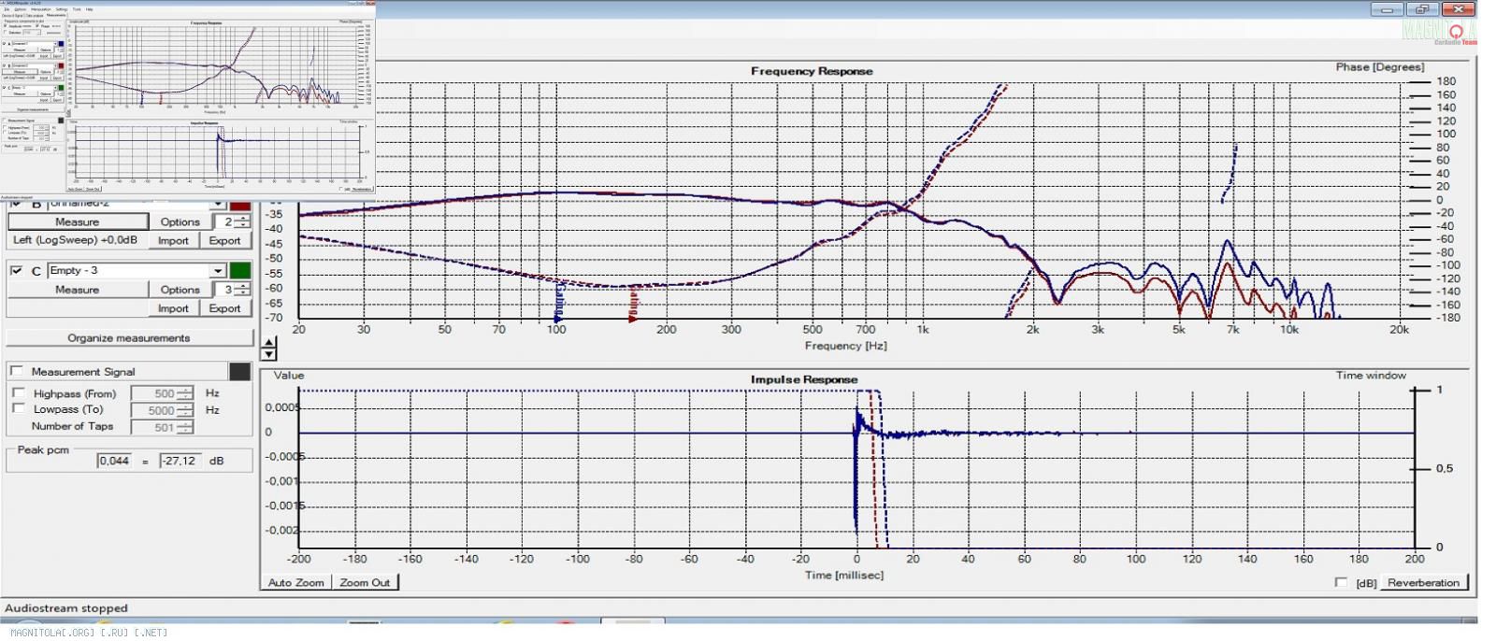Click the Zoom Out button
The width and height of the screenshot is (1496, 641).
365,582
